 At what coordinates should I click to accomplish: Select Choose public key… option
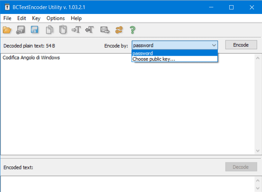point(175,59)
